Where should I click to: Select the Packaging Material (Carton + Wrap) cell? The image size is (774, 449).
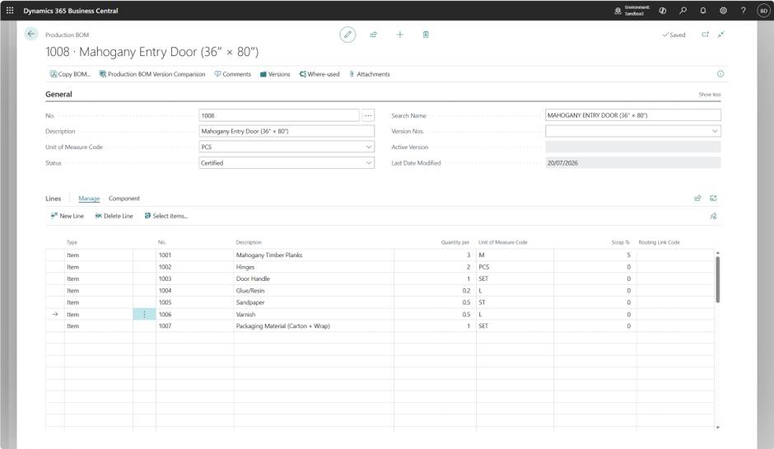[x=314, y=326]
